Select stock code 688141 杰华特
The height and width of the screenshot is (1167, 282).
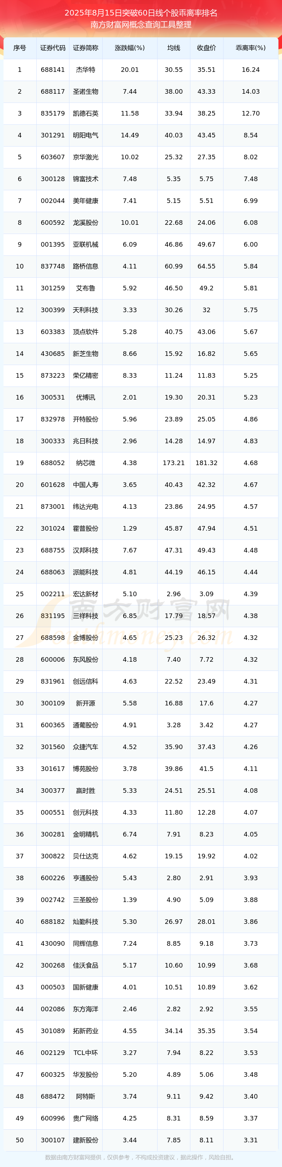tap(53, 70)
